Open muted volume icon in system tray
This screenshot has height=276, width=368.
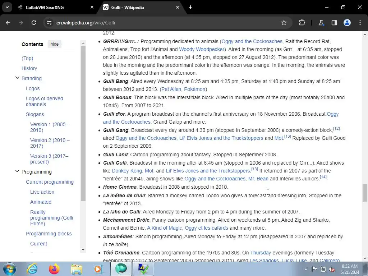332,269
